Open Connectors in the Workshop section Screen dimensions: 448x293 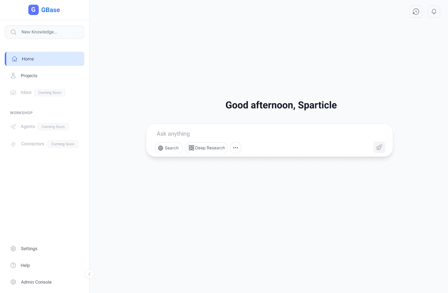click(x=32, y=144)
